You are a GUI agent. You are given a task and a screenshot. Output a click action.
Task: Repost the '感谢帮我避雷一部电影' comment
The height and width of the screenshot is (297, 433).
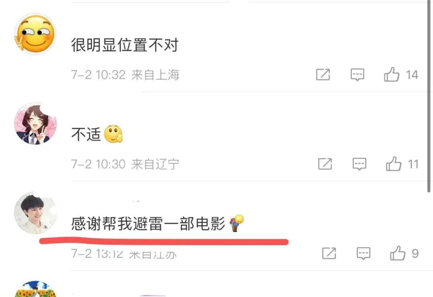click(329, 253)
